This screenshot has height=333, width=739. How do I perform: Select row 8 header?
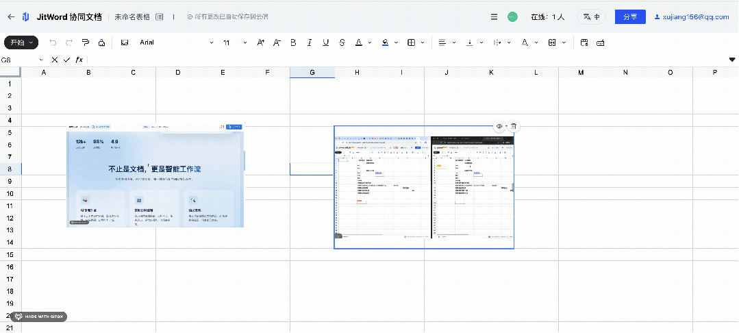click(10, 169)
